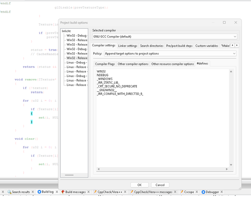Image resolution: width=251 pixels, height=197 pixels.
Task: Close the Cscope tab
Action: 197,192
